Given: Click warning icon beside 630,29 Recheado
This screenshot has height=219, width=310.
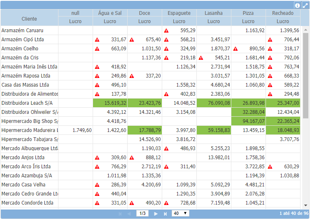Looking at the screenshot, I should pos(270,167).
